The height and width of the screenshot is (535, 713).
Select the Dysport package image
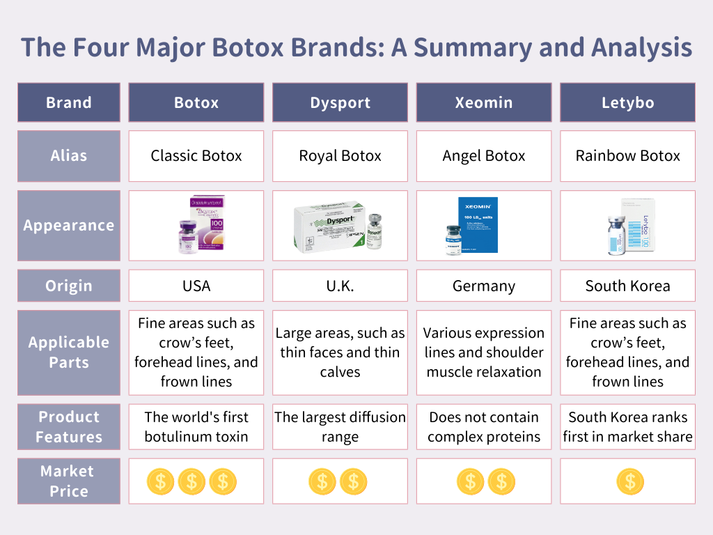[338, 226]
